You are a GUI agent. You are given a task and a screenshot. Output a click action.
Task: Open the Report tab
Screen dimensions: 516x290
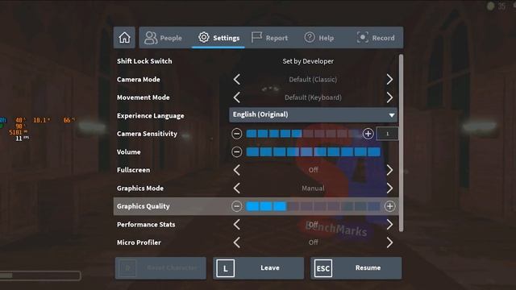click(269, 38)
